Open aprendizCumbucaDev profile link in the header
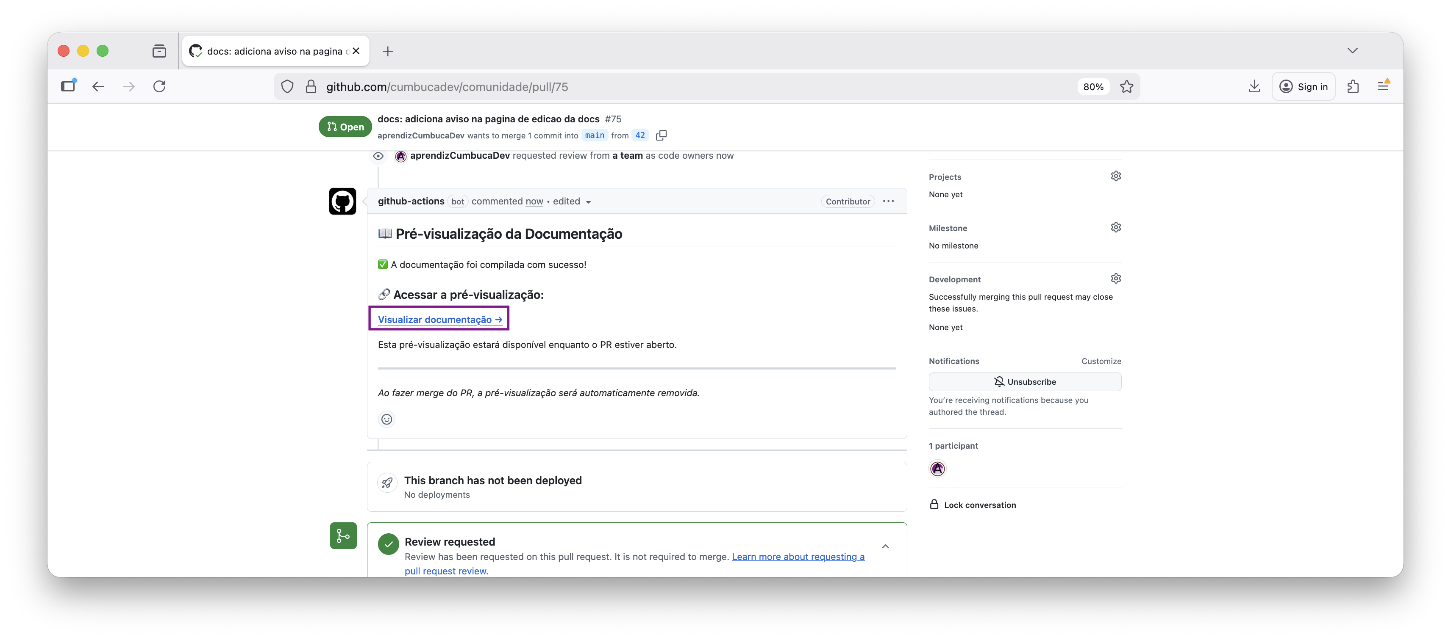 (x=421, y=135)
